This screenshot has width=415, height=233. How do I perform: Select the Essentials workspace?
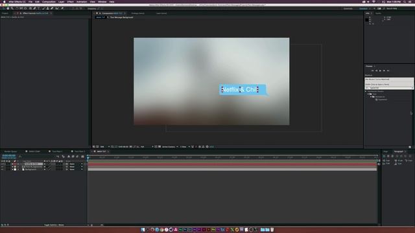[348, 8]
